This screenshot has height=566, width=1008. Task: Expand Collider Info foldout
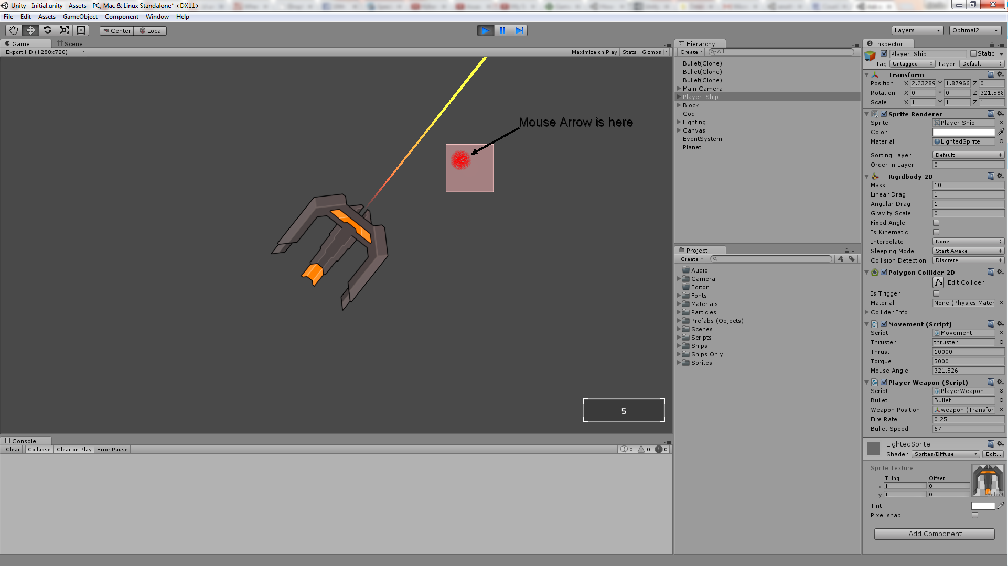[x=867, y=312]
